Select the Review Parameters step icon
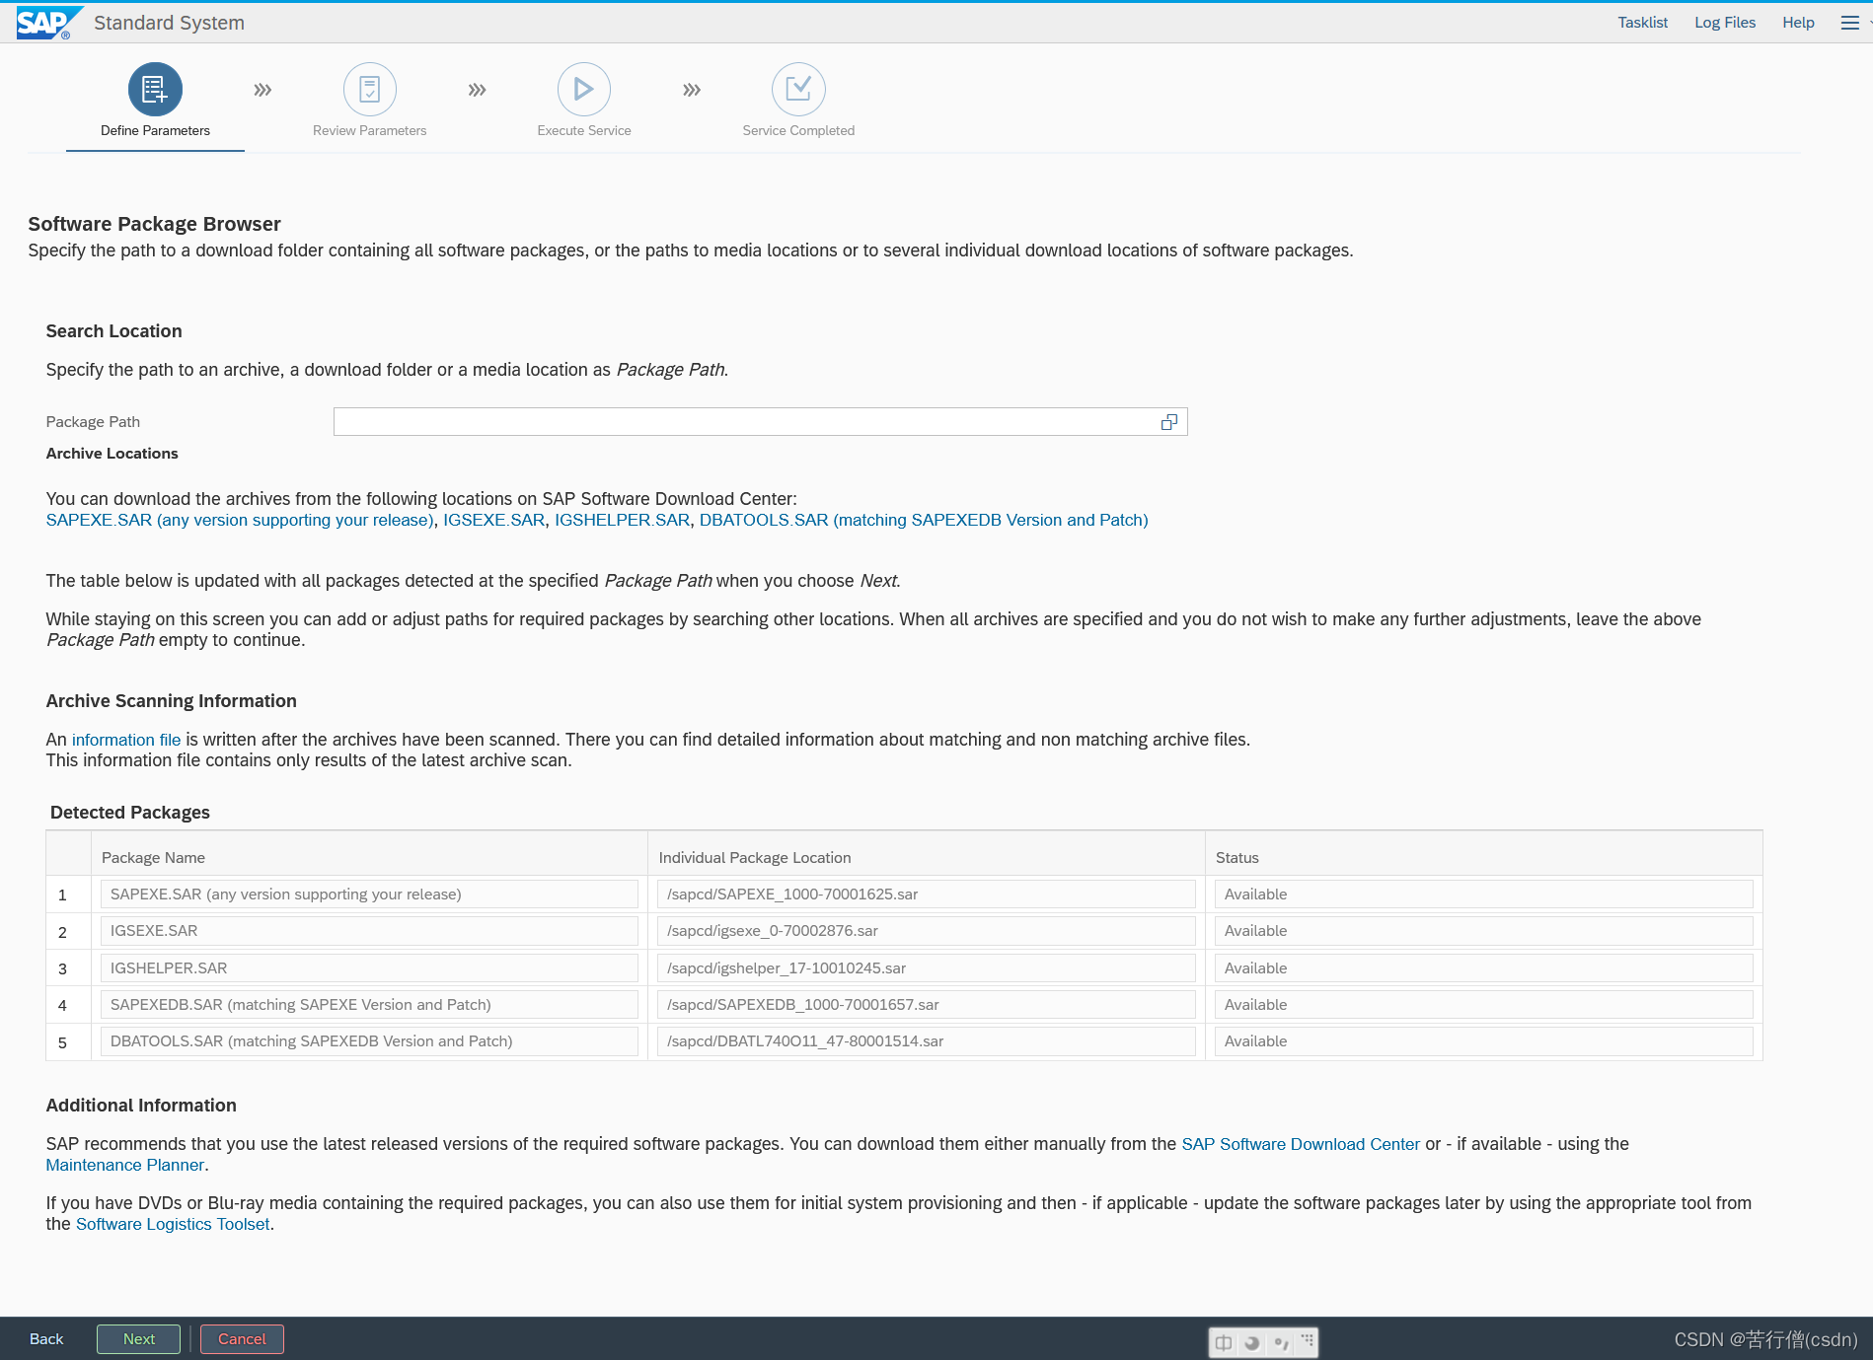The width and height of the screenshot is (1873, 1360). click(370, 90)
